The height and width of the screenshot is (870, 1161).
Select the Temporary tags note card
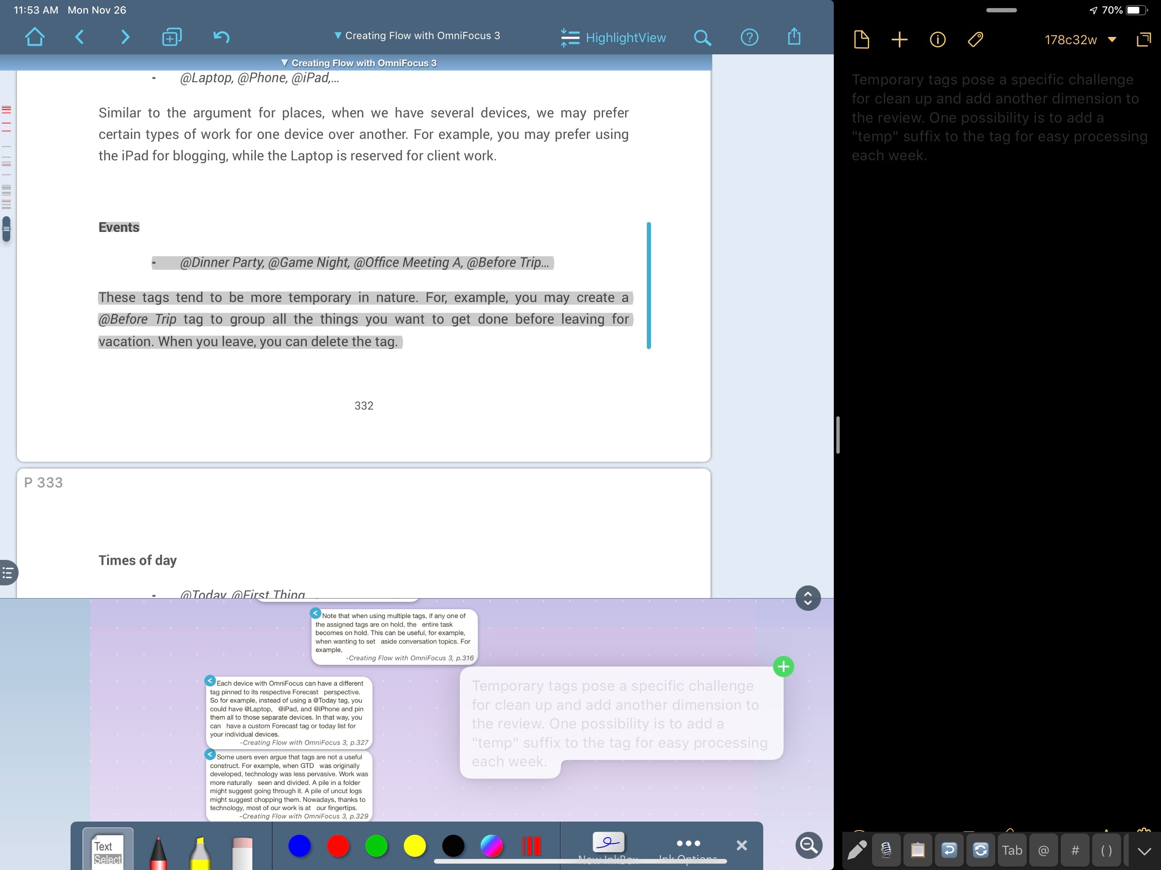[x=621, y=723]
